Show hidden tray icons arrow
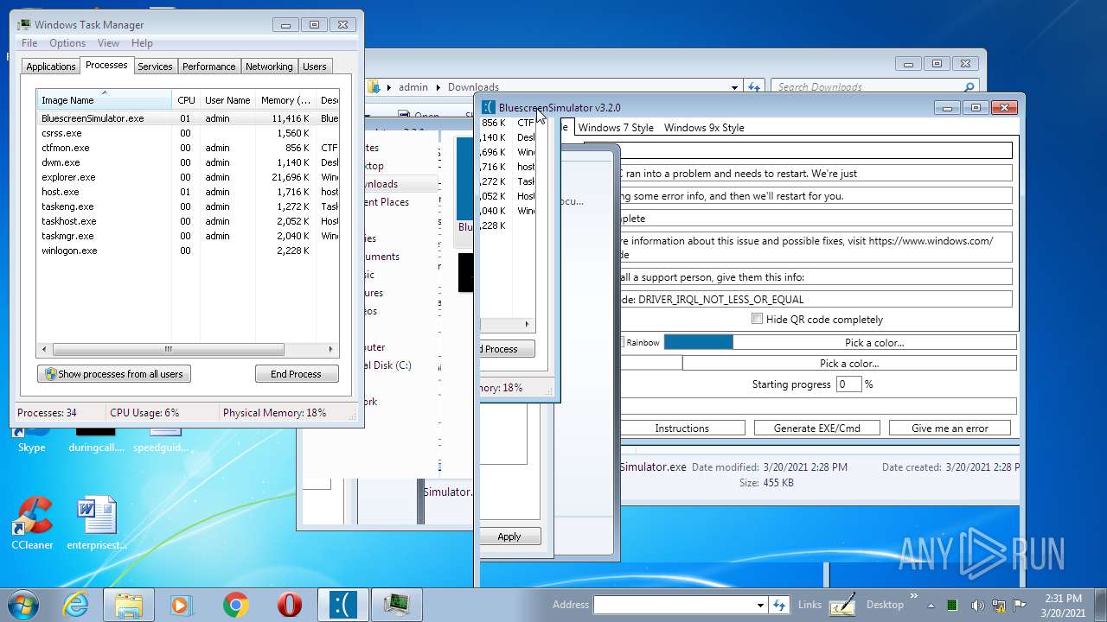 point(931,605)
